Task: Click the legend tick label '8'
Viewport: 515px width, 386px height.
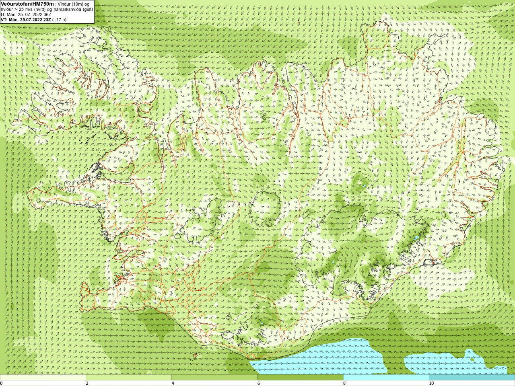Action: pyautogui.click(x=344, y=383)
